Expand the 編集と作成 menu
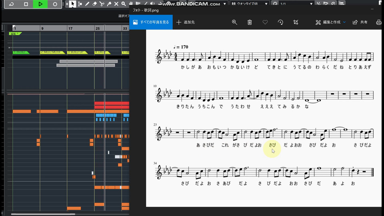384x216 pixels. point(331,22)
